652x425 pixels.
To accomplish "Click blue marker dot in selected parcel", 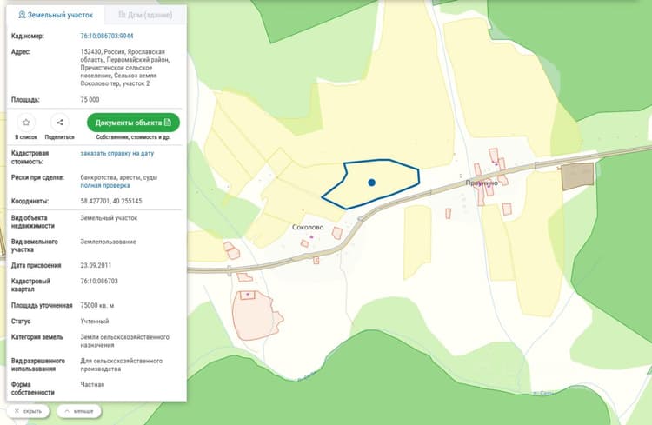I will click(372, 183).
